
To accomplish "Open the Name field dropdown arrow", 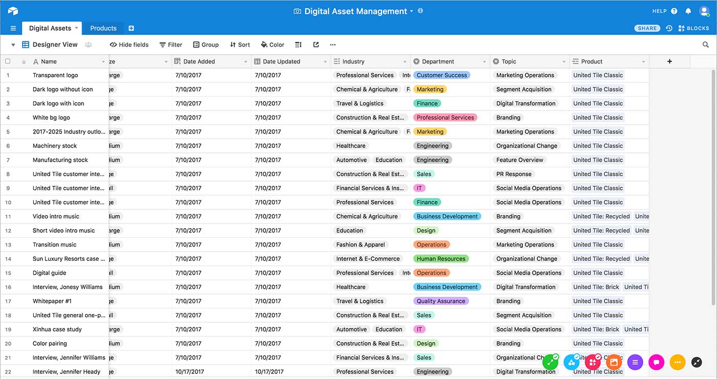I will [x=103, y=62].
